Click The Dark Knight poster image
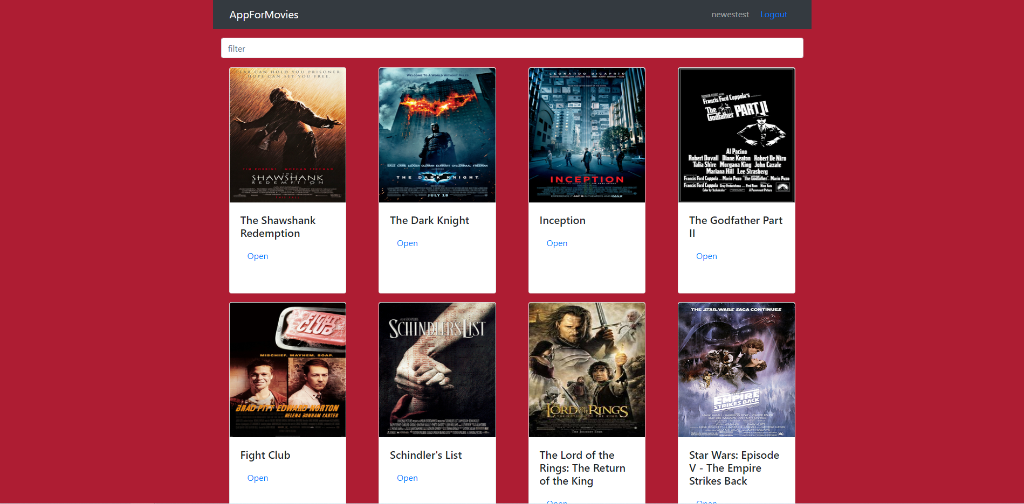Screen dimensions: 1024x504 click(x=437, y=135)
